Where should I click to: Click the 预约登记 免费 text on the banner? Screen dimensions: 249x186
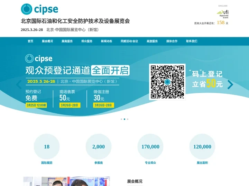(33, 95)
